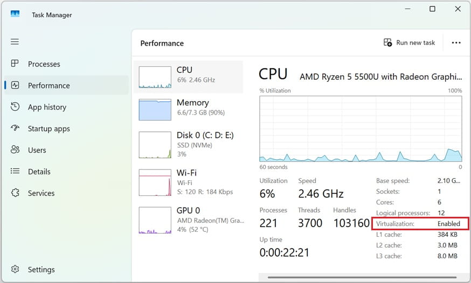Click the AMD Radeon(TM) Gra... text
Image resolution: width=471 pixels, height=283 pixels.
click(211, 221)
